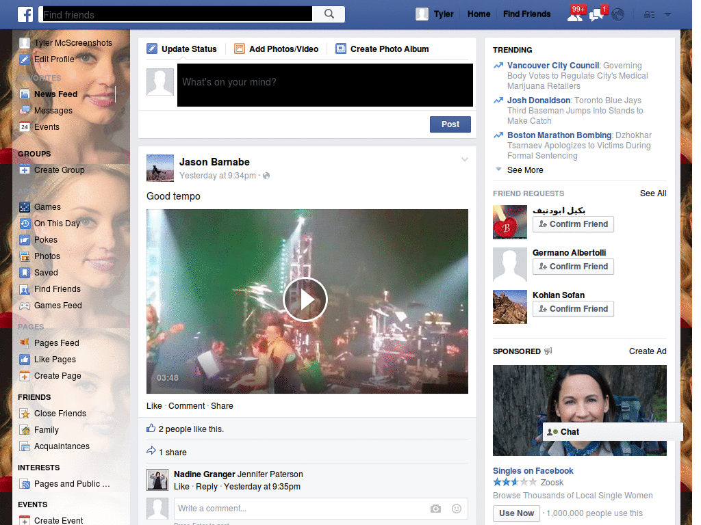This screenshot has width=701, height=525.
Task: Click the Photos sidebar icon
Action: coord(25,256)
